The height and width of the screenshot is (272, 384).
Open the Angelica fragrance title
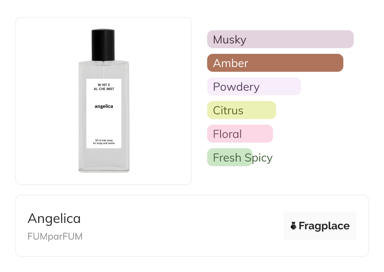(54, 218)
